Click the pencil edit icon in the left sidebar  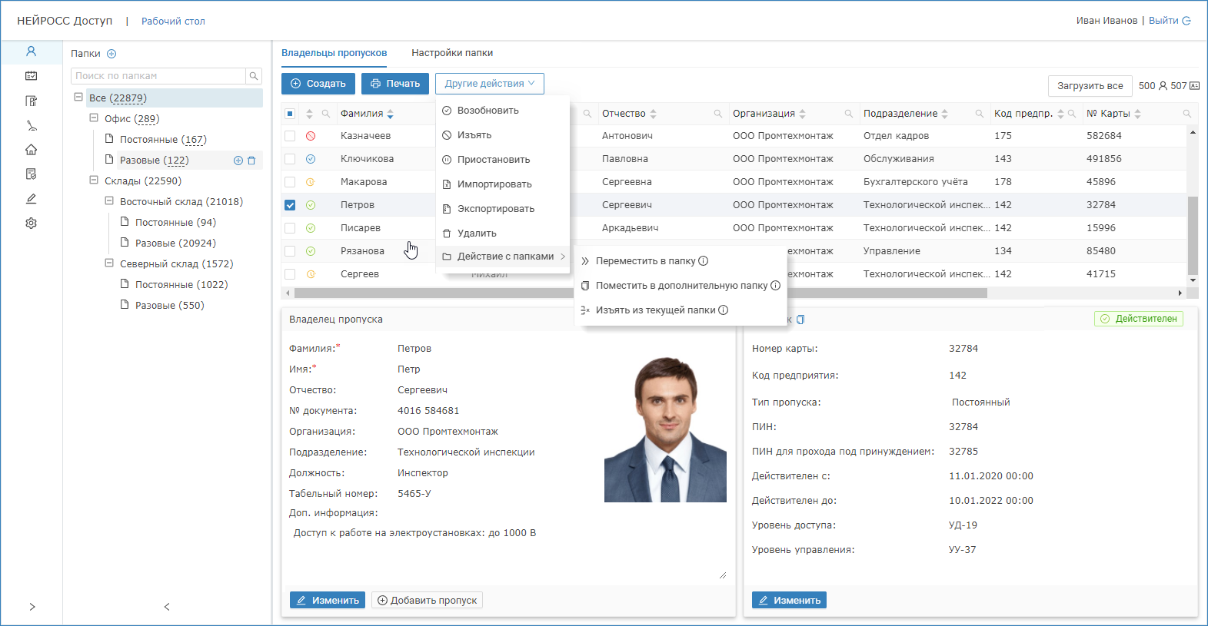[31, 199]
